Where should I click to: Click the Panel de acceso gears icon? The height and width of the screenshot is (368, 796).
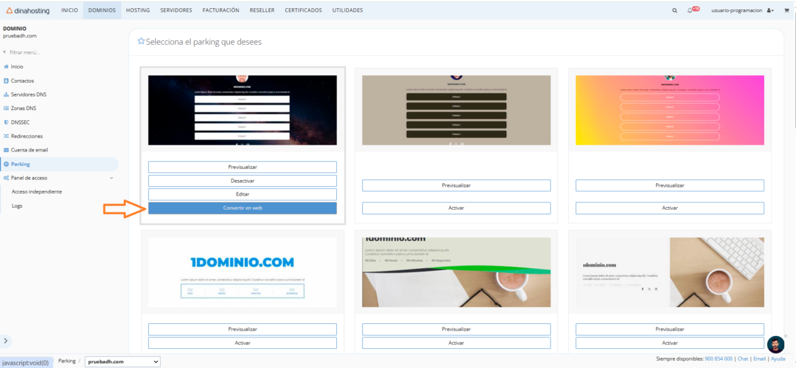[x=6, y=178]
